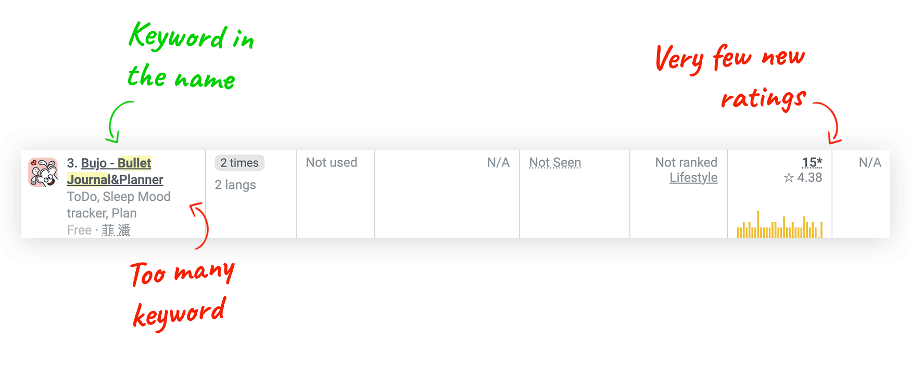This screenshot has height=388, width=911.
Task: Open the Bujo - Bullet Journal&Planner link
Action: (x=115, y=171)
